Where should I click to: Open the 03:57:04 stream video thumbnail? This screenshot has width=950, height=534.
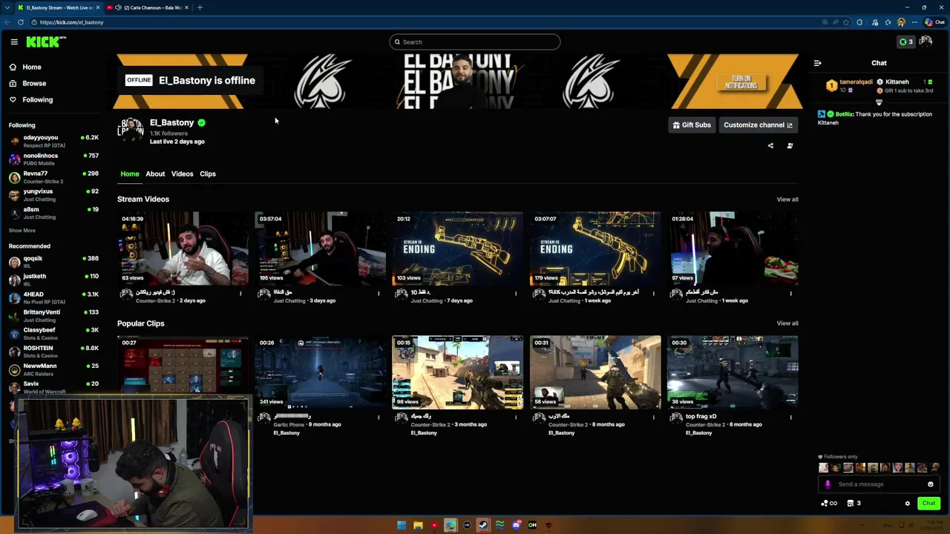tap(320, 248)
